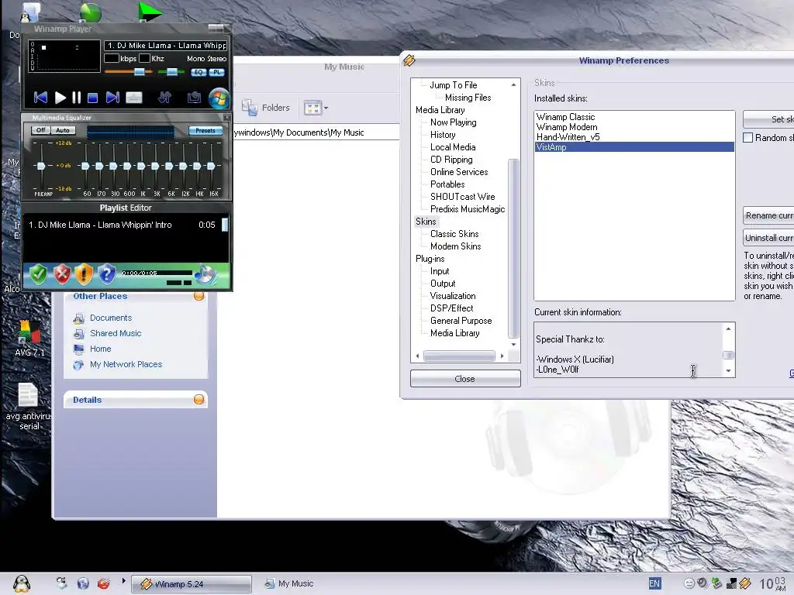Viewport: 794px width, 595px height.
Task: Select DJ Mike Llama track in Playlist Editor
Action: tap(122, 225)
